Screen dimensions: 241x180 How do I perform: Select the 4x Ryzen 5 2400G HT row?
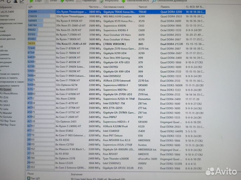click(x=116, y=126)
